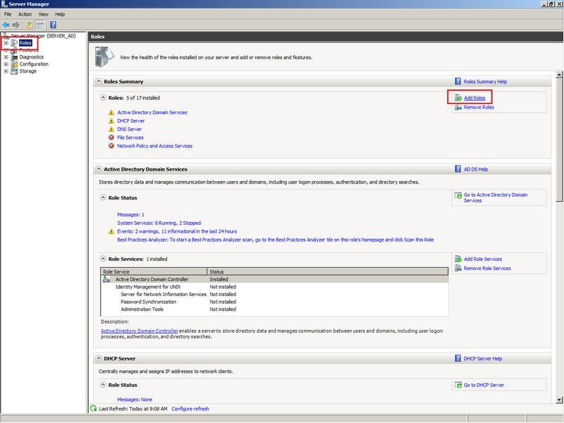The width and height of the screenshot is (564, 423).
Task: Click the Forward arrow toolbar icon
Action: pos(16,25)
